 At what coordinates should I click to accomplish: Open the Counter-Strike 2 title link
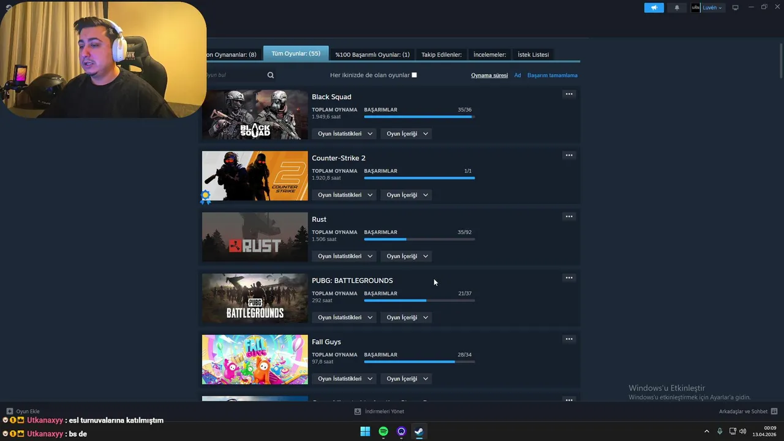[x=339, y=158]
